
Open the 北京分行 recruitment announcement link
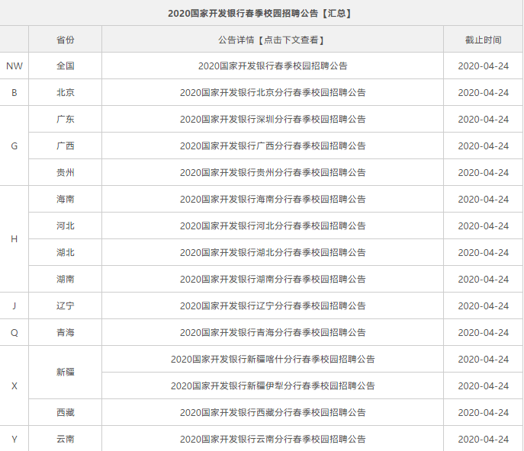[273, 92]
